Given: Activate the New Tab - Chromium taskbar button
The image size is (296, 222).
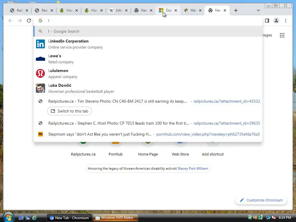Looking at the screenshot, I should tap(69, 218).
